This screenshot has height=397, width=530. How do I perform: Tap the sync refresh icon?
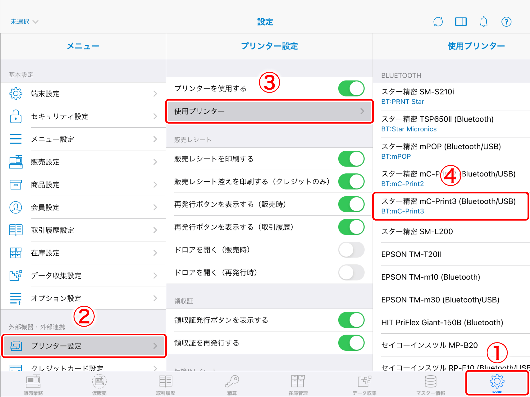(x=438, y=22)
